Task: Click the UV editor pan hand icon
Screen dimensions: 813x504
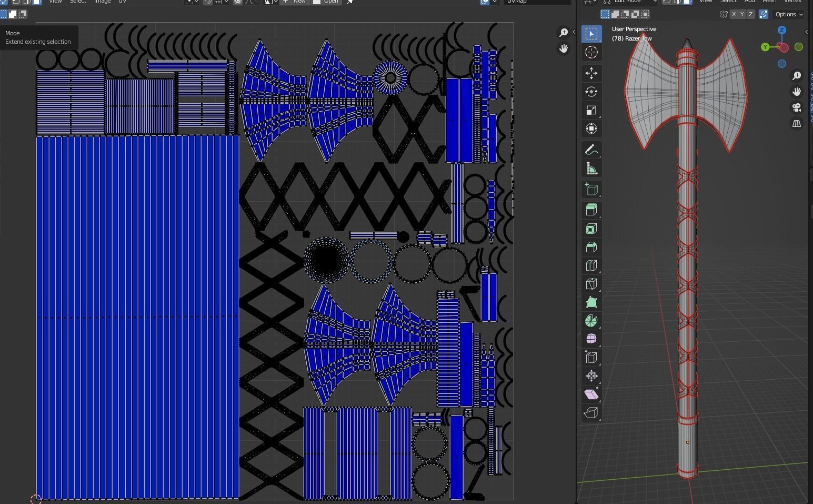Action: 564,48
